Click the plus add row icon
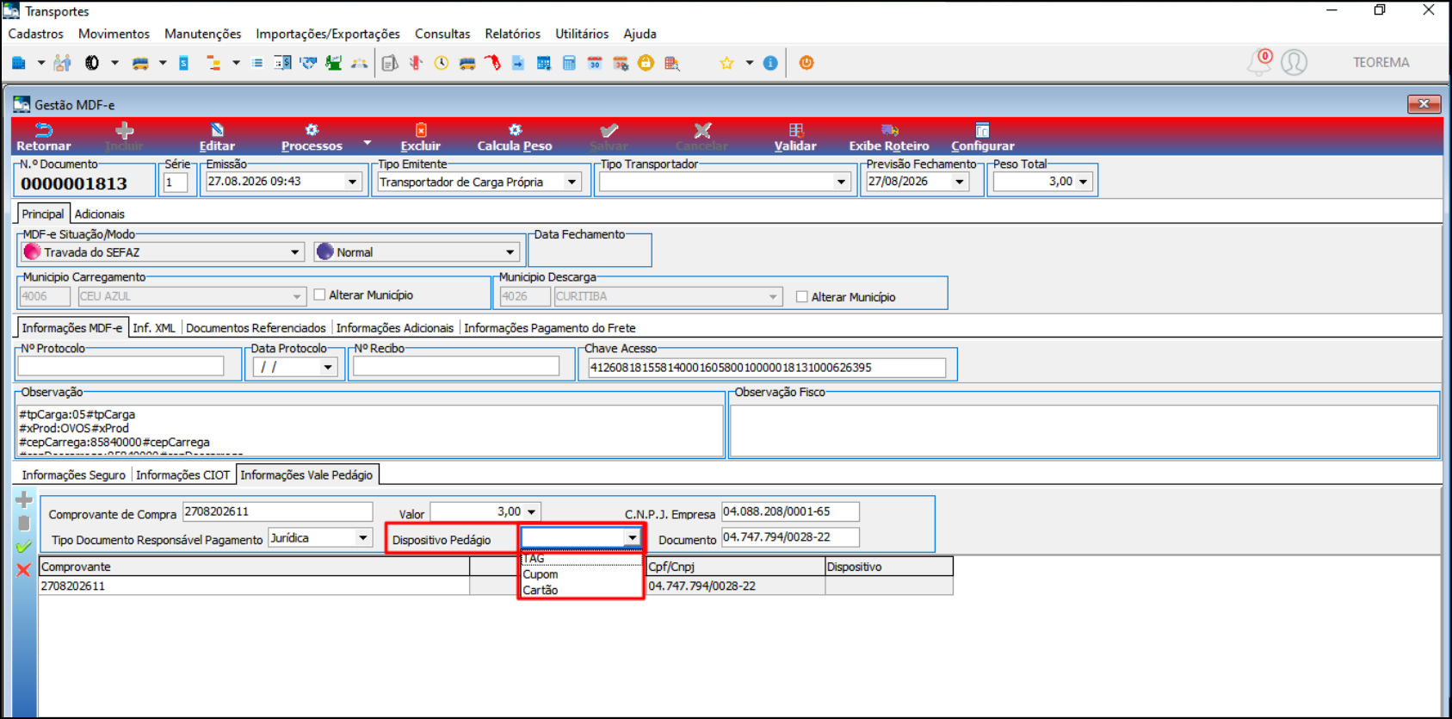The height and width of the screenshot is (719, 1452). click(x=23, y=499)
